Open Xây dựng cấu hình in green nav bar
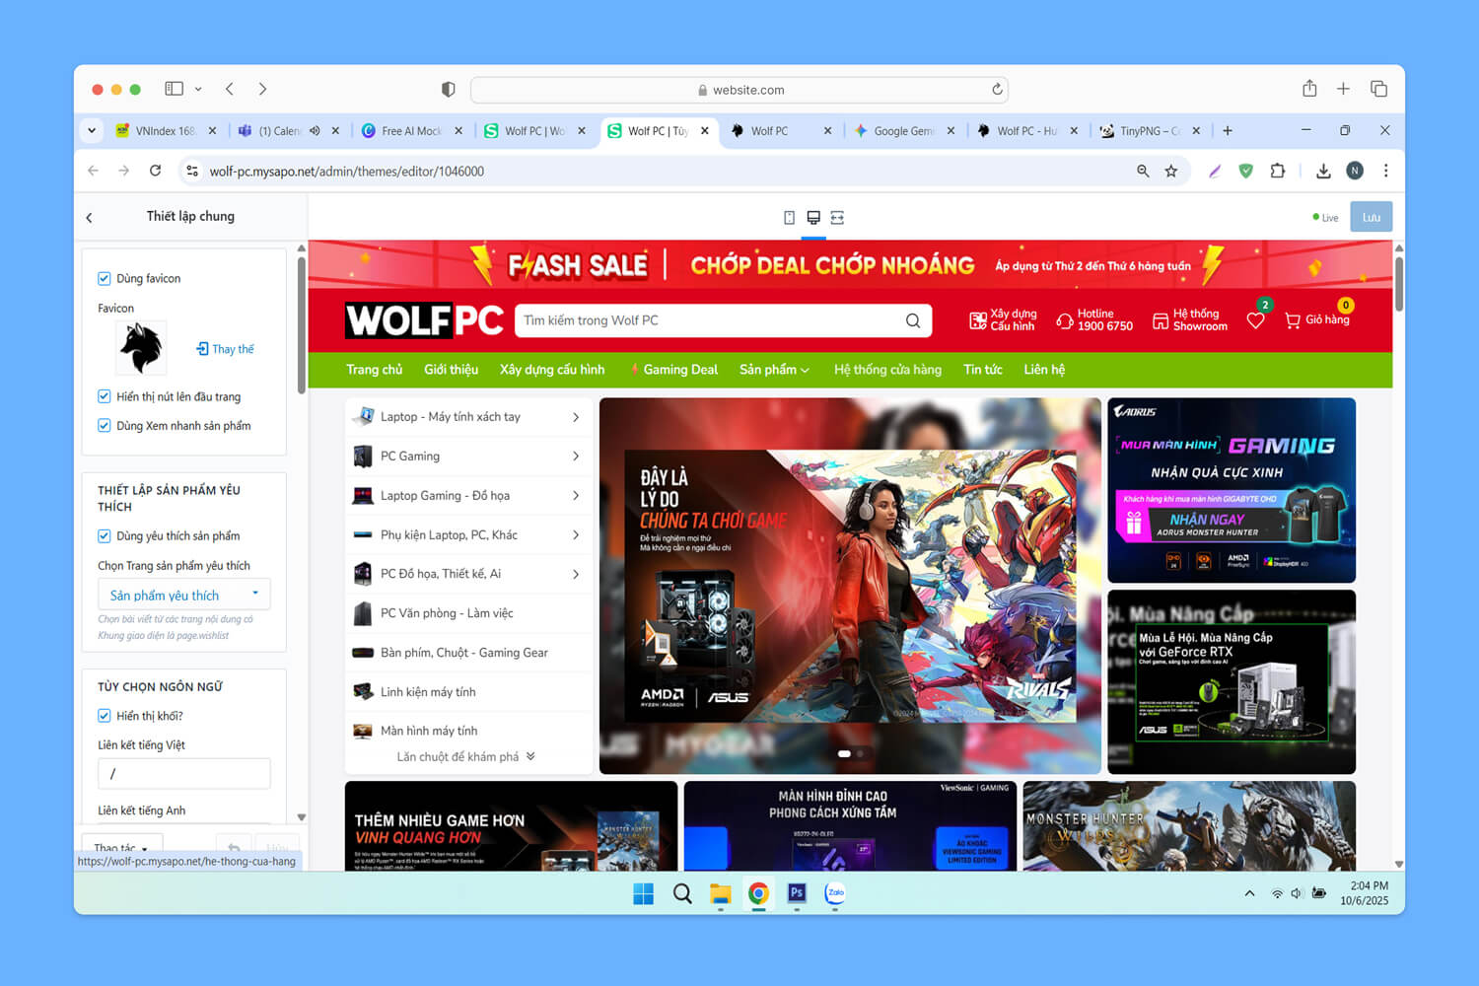The image size is (1479, 986). [x=552, y=370]
